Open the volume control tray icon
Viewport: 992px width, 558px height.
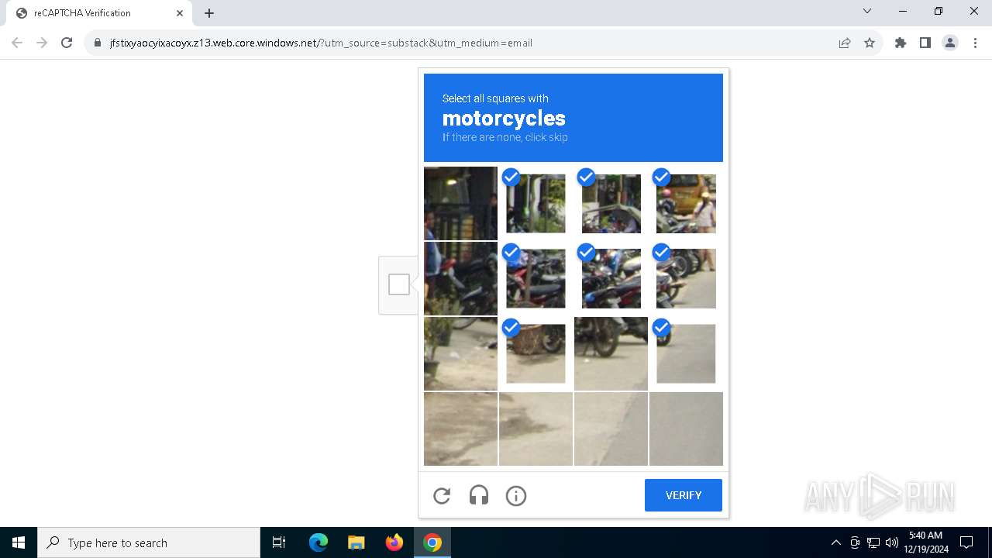click(892, 542)
